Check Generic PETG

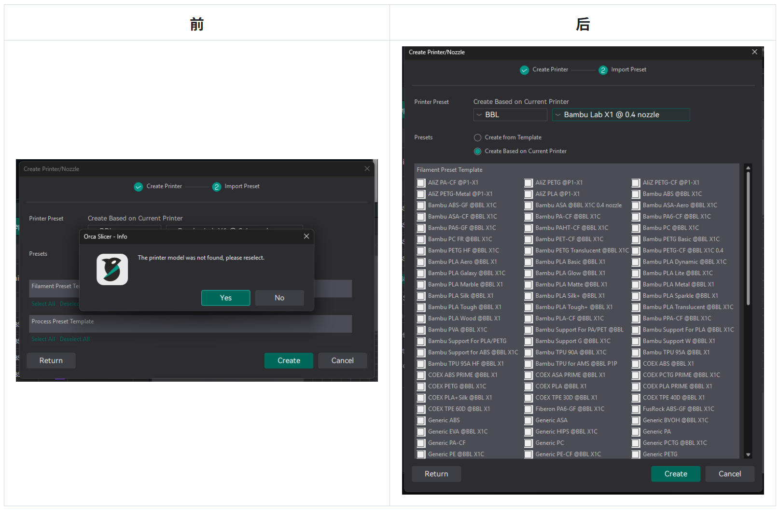tap(636, 455)
